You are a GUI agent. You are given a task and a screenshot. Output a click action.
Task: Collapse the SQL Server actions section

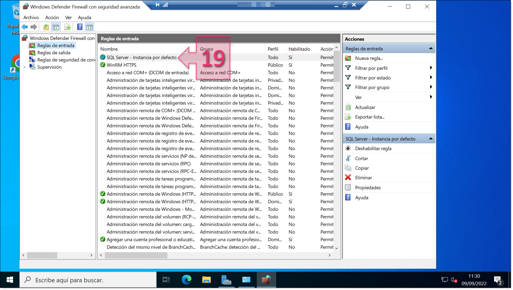431,139
